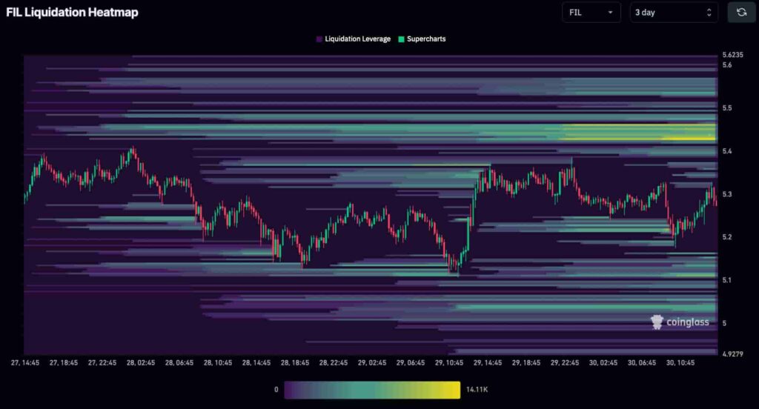The image size is (759, 409).
Task: Click the purple Liquidation Leverage legend swatch
Action: pos(319,39)
